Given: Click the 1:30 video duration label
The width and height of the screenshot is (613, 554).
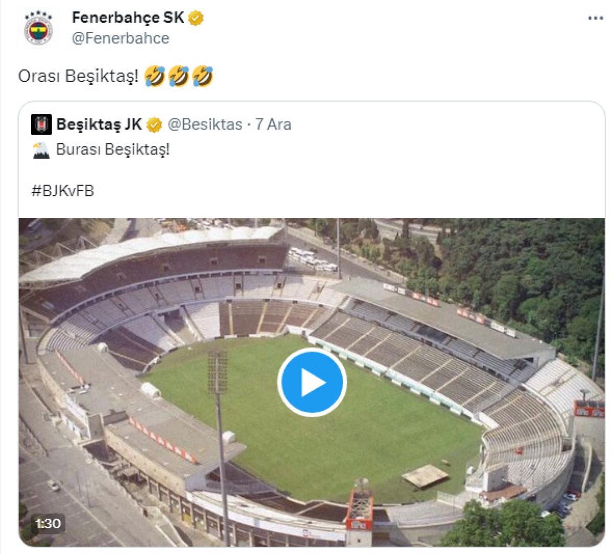Looking at the screenshot, I should click(x=49, y=523).
